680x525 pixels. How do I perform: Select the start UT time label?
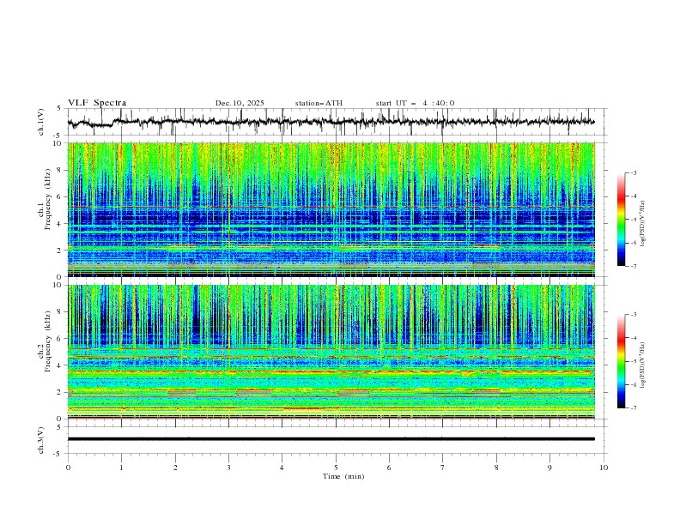click(x=415, y=103)
